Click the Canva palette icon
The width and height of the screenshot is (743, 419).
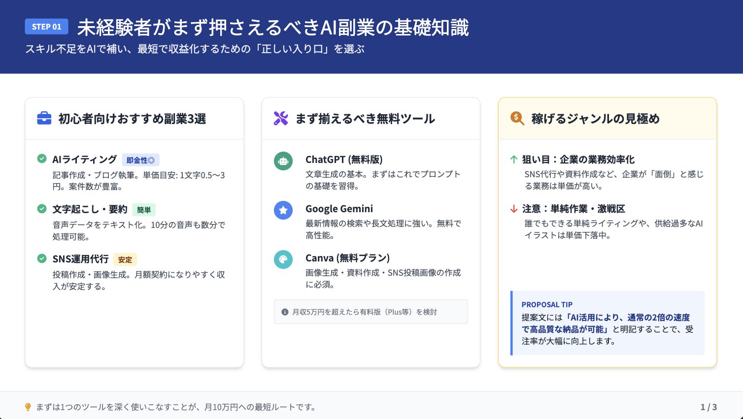coord(283,259)
